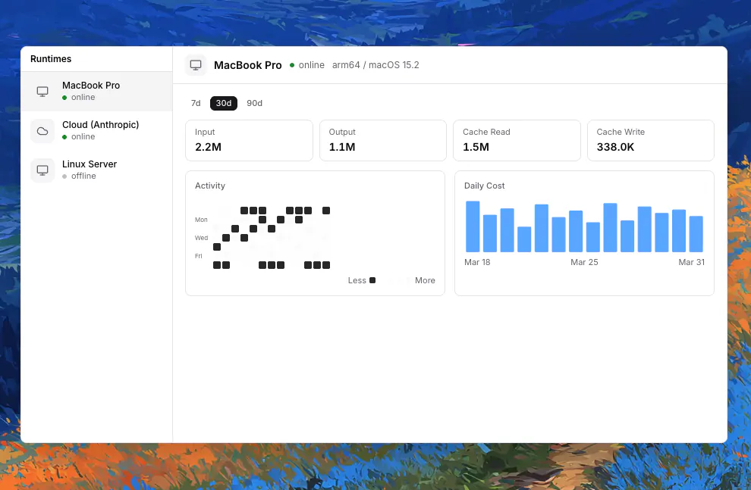This screenshot has height=490, width=751.
Task: Click the first Daily Cost bar above Mar 18
Action: click(x=473, y=226)
